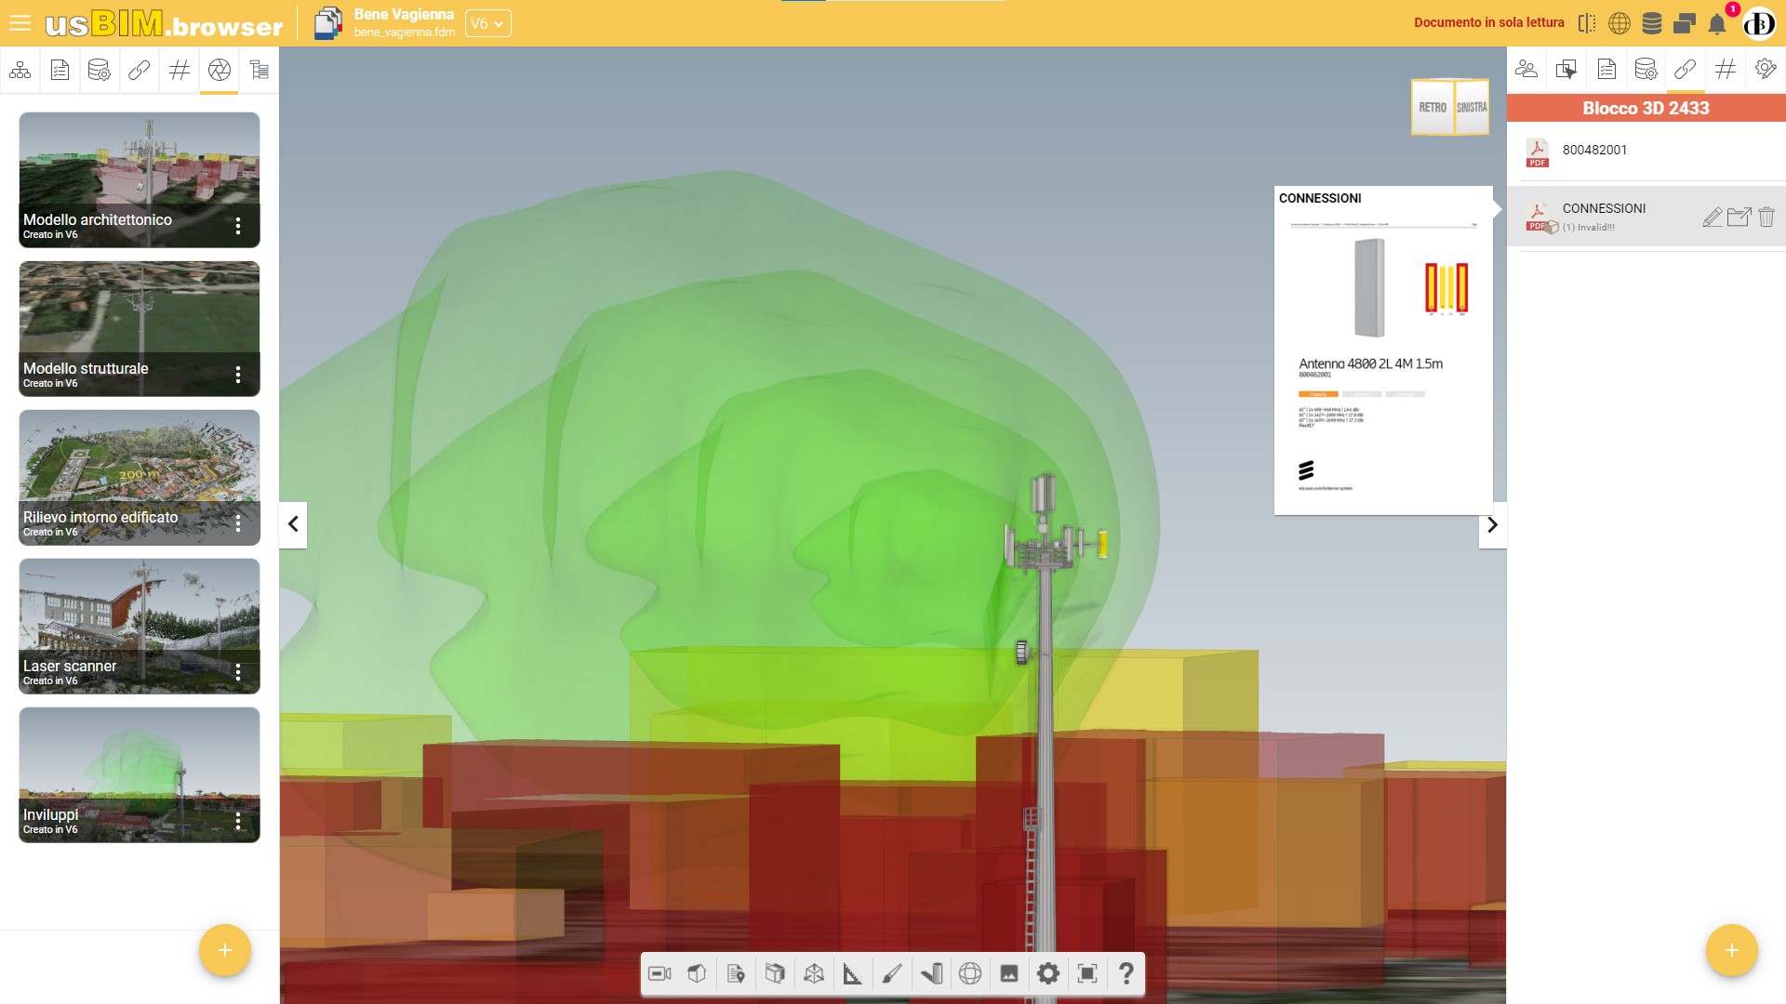
Task: Switch to hashtag tab in left panel
Action: 179,70
